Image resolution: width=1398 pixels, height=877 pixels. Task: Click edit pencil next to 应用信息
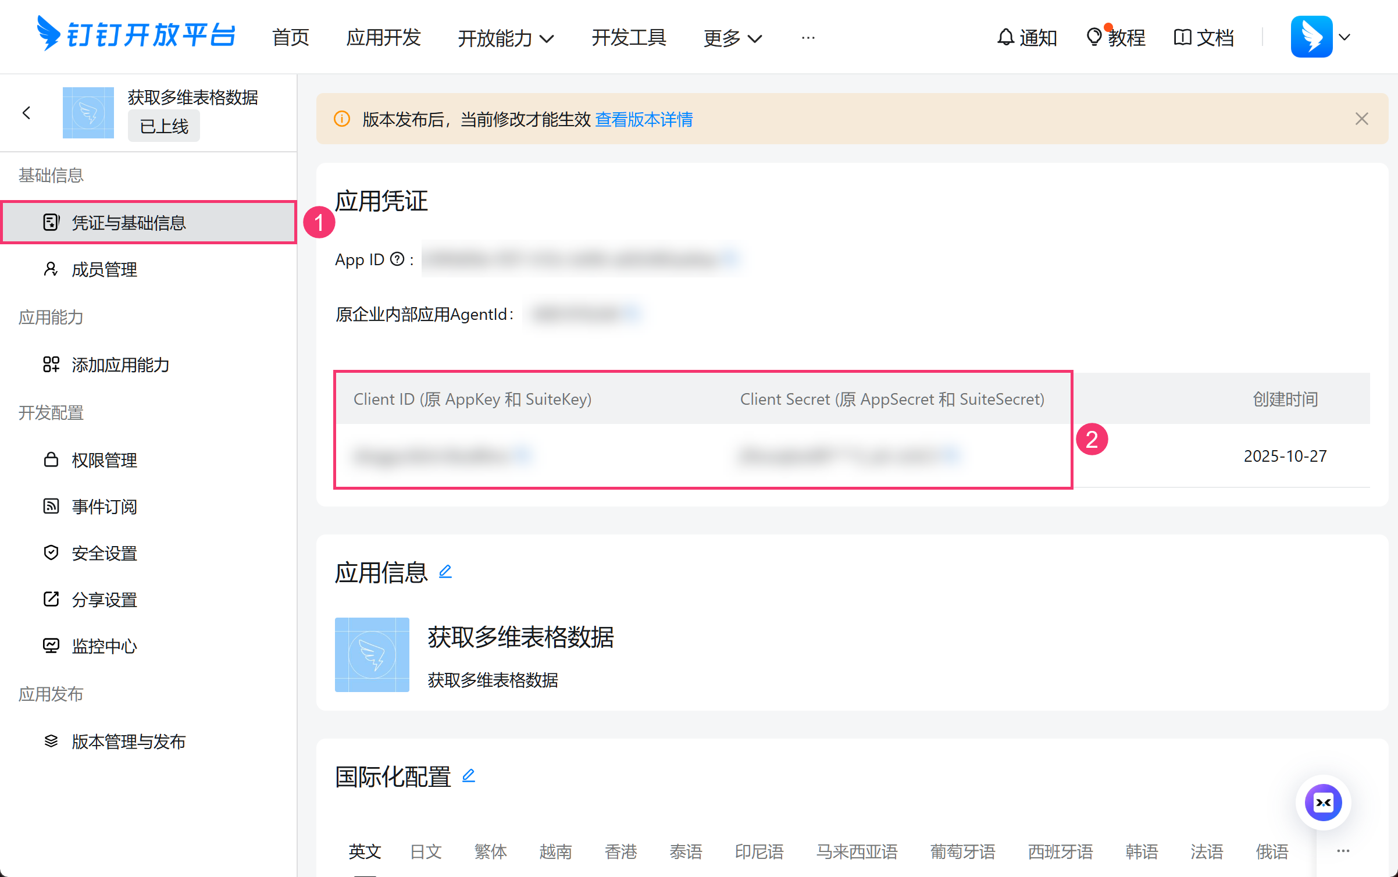tap(445, 572)
